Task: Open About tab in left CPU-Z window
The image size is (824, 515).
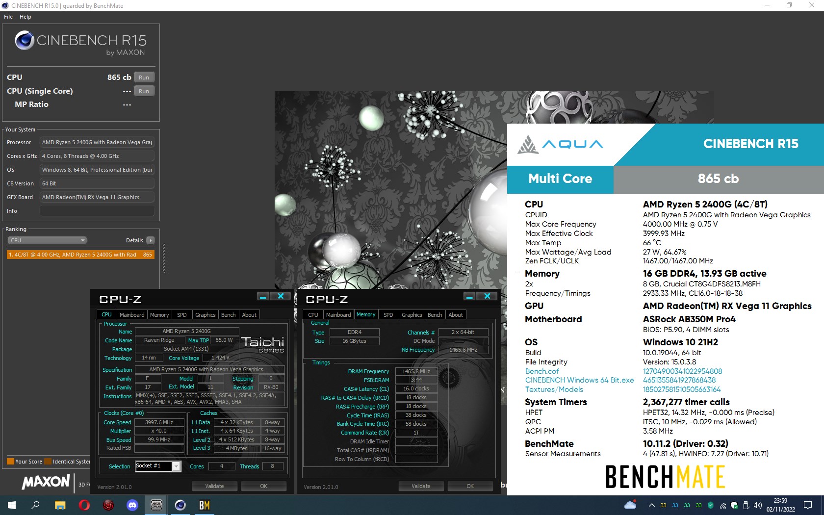Action: tap(249, 315)
